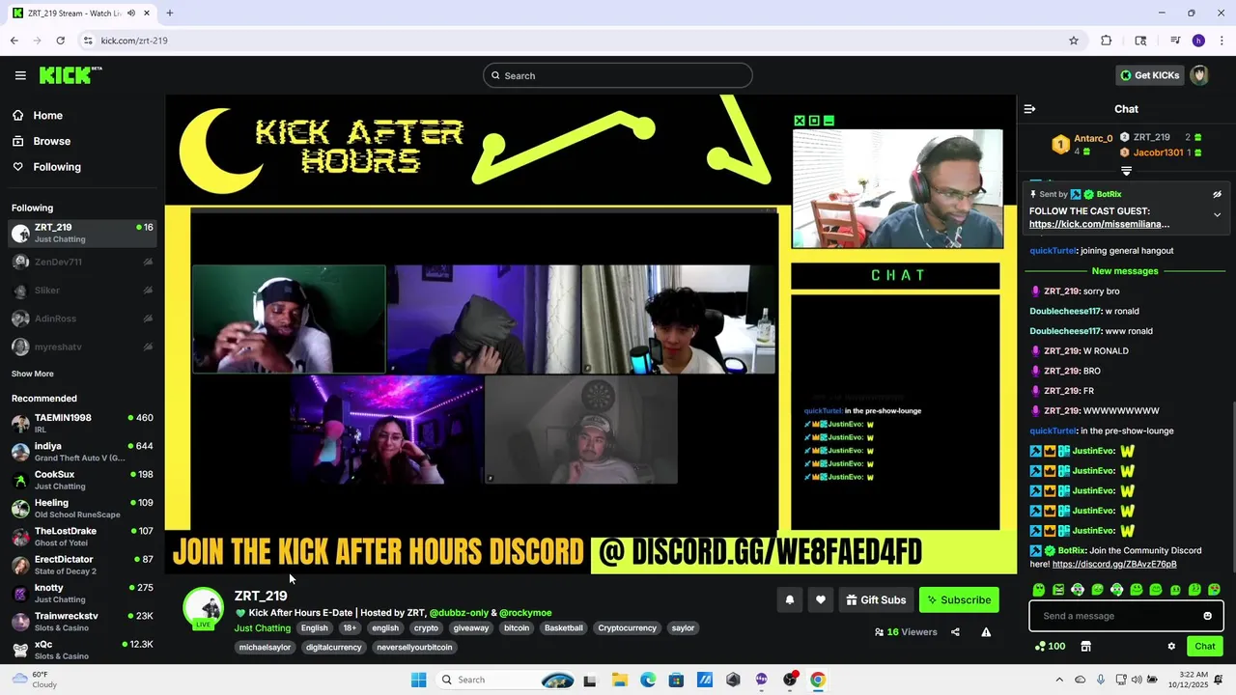
Task: Open the chat settings gear
Action: [x=1171, y=646]
